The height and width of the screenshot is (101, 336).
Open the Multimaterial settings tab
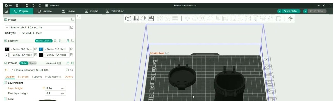(53, 77)
